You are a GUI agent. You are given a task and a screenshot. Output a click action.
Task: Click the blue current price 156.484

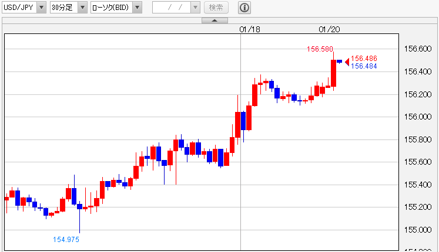tap(364, 66)
